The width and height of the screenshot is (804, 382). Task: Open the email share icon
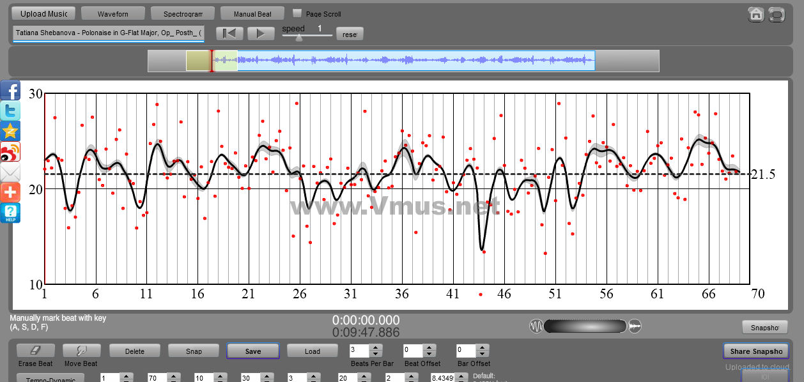tap(10, 172)
